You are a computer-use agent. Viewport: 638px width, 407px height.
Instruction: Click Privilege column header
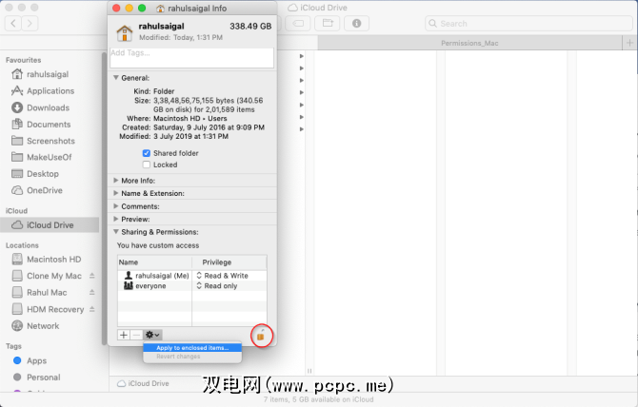coord(229,262)
